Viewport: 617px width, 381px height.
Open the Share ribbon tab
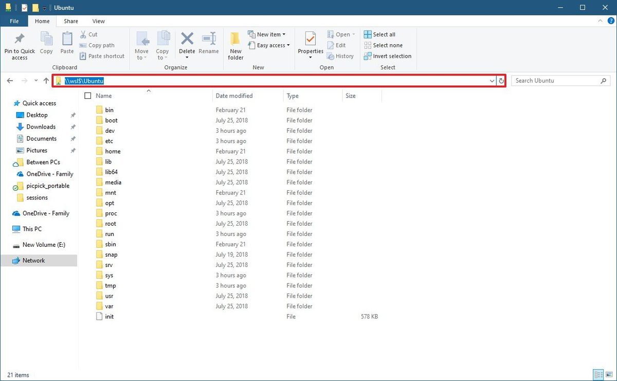pos(70,21)
